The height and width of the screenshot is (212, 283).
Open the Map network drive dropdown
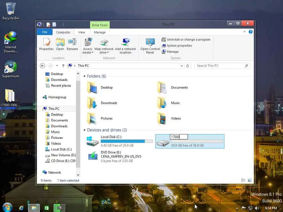click(104, 46)
